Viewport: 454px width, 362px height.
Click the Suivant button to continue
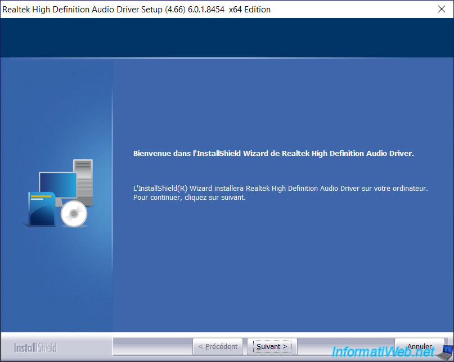[x=272, y=346]
